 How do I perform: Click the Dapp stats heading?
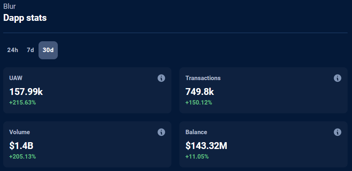pyautogui.click(x=25, y=18)
